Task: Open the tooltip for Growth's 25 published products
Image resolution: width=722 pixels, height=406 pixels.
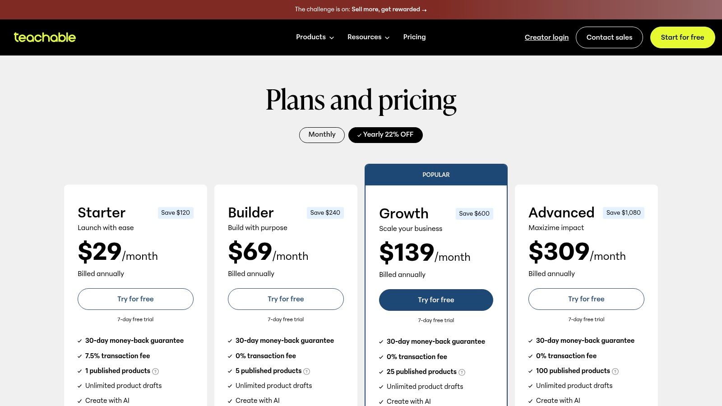Action: (x=461, y=372)
